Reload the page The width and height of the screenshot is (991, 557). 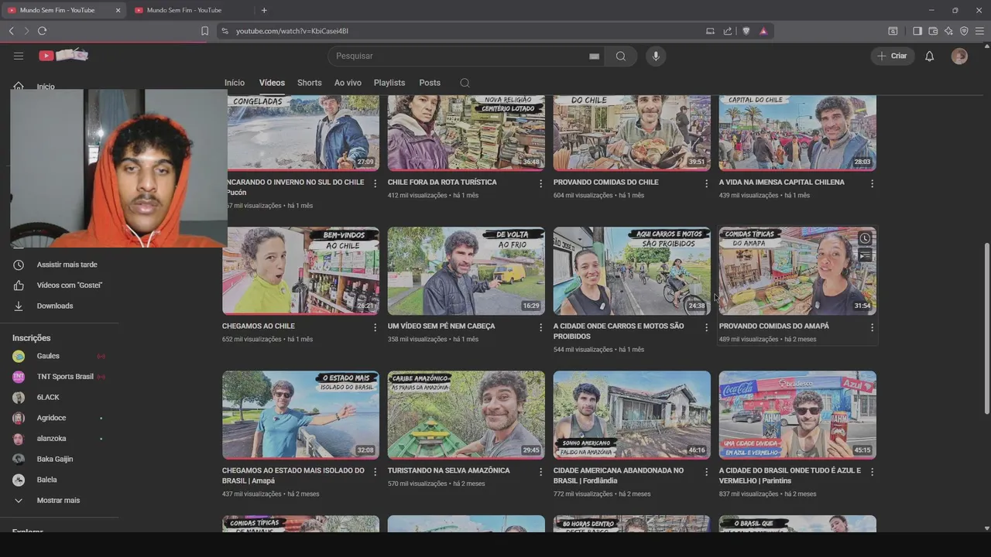click(x=42, y=31)
